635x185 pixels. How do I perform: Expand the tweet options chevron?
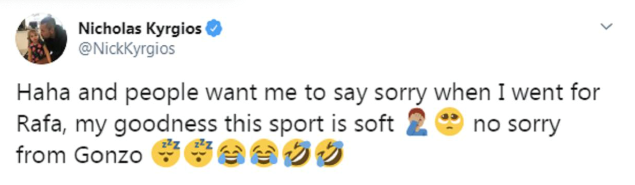coord(606,26)
